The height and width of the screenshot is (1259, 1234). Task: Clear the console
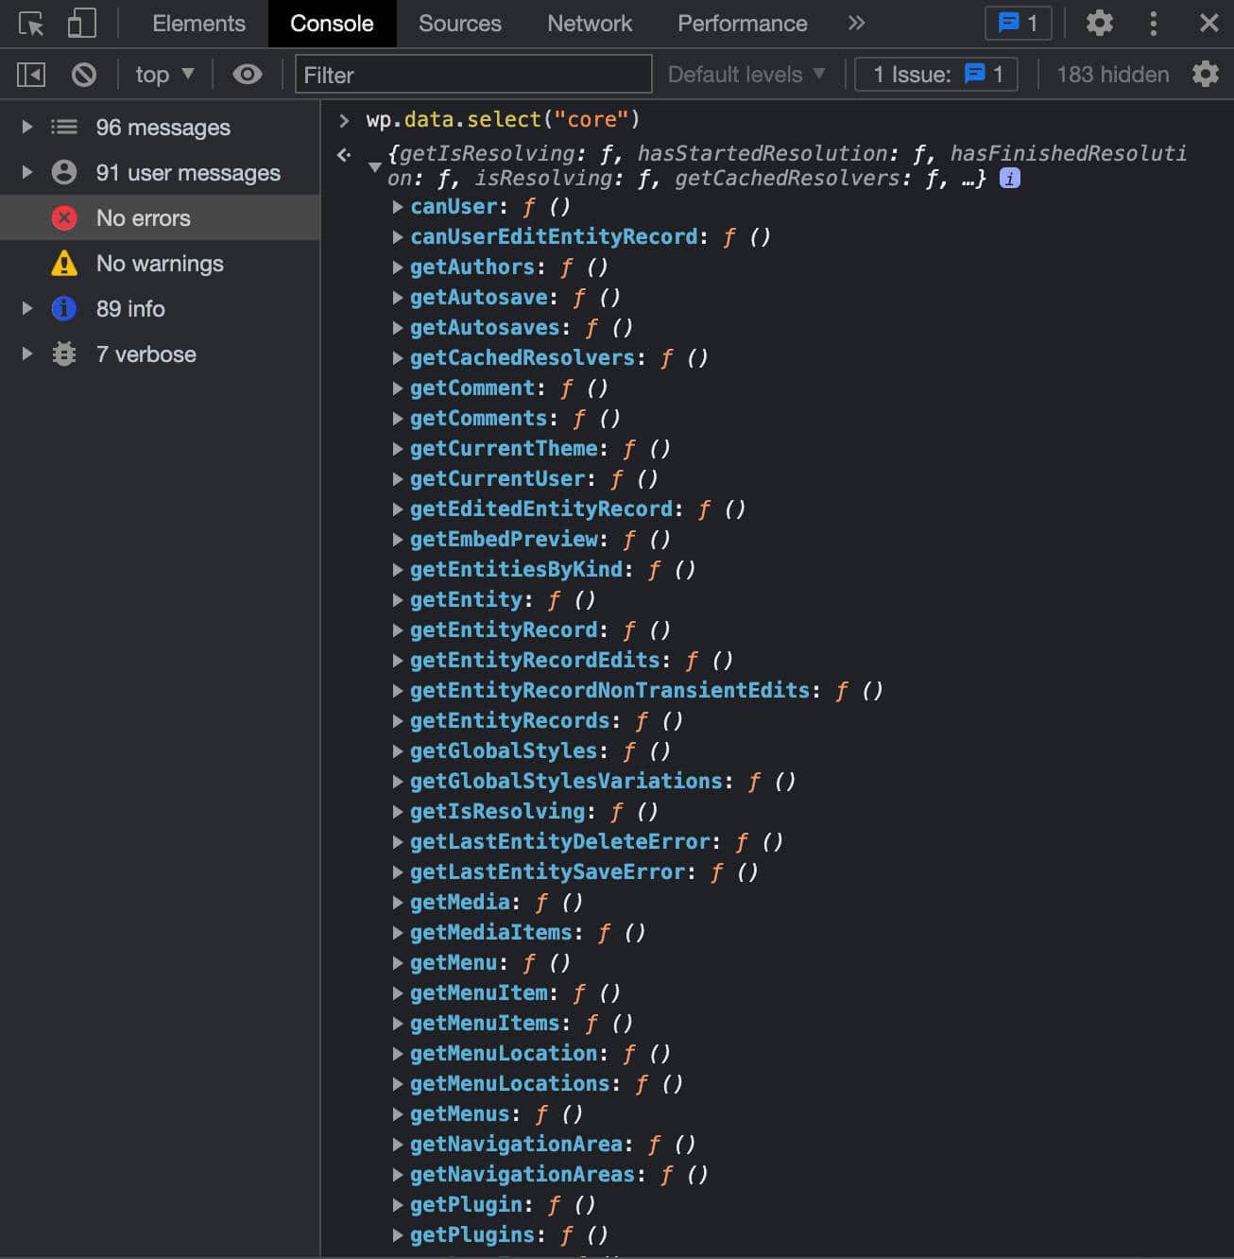click(x=84, y=74)
